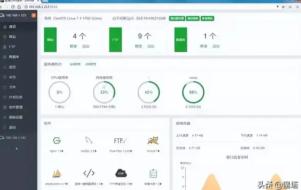The height and width of the screenshot is (190, 301).
Task: Open the Nginx software icon
Action: tap(57, 140)
